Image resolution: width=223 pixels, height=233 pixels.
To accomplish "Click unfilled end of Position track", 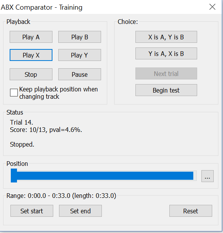I will [x=195, y=176].
